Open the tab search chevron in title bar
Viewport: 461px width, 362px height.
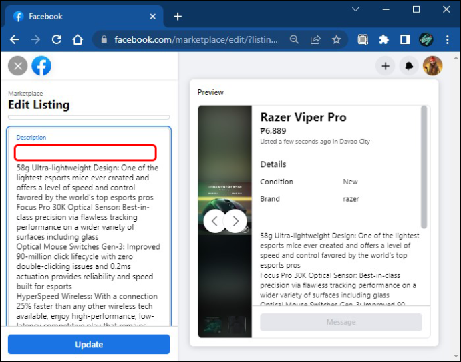pos(355,9)
